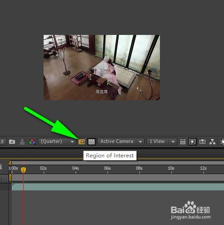The width and height of the screenshot is (224, 225).
Task: Click the teal layer bar in timeline
Action: [x=118, y=187]
